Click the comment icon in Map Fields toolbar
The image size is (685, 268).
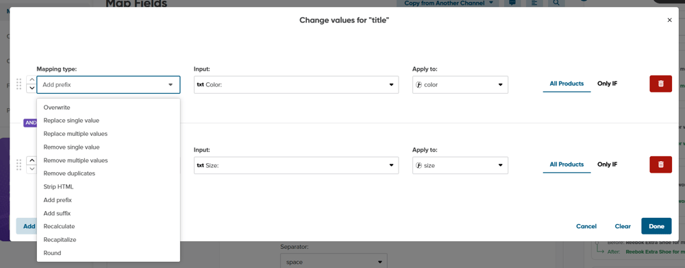click(x=512, y=3)
